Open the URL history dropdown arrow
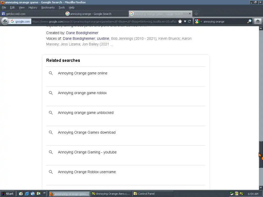 (185, 22)
